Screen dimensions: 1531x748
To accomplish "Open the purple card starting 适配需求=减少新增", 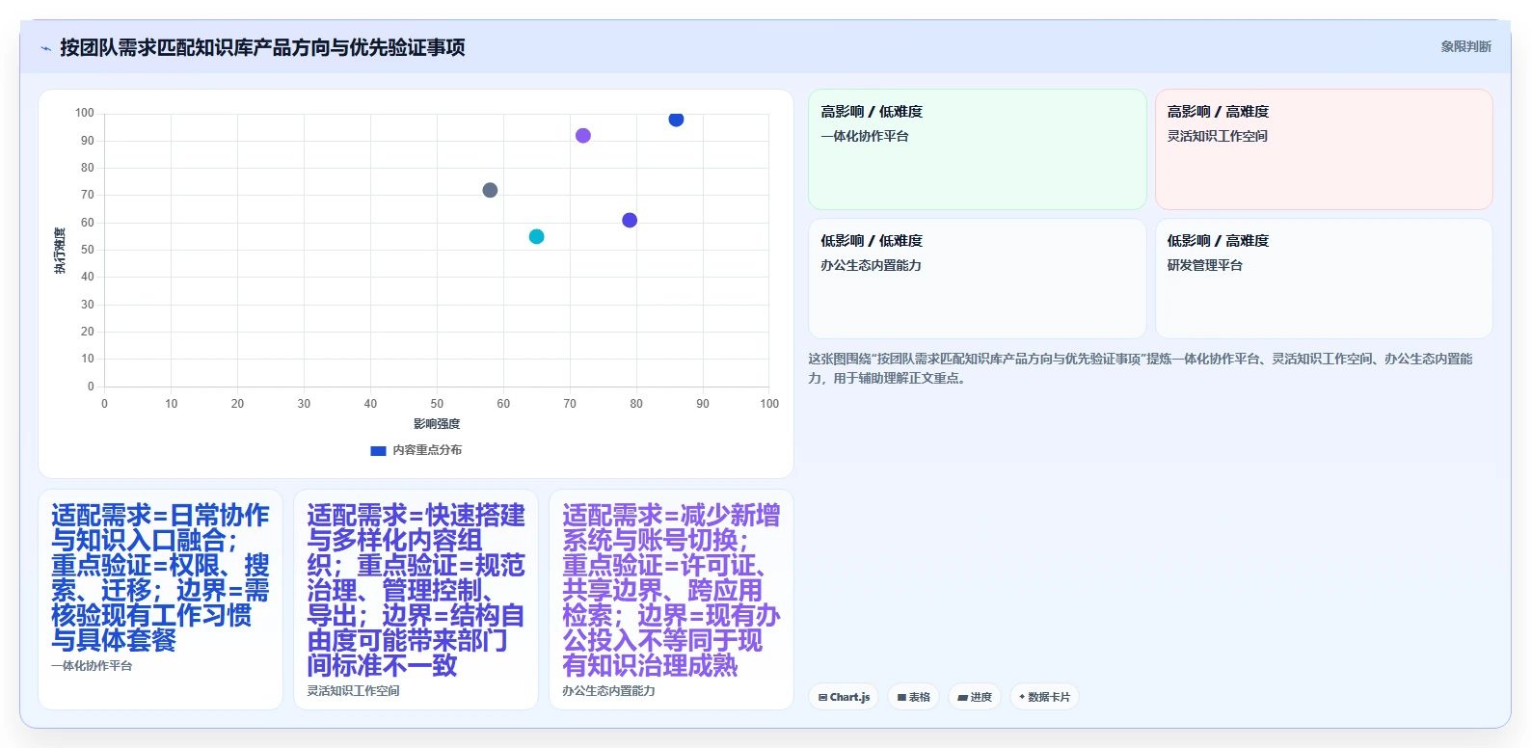I will coord(671,600).
